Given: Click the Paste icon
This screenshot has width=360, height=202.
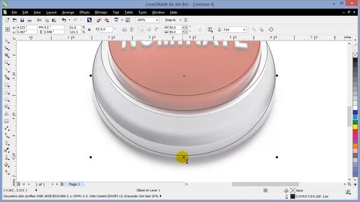Looking at the screenshot, I should point(54,20).
